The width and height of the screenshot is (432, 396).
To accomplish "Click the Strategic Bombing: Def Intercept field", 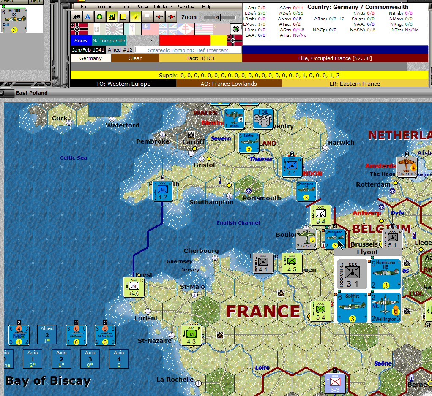I will pos(188,50).
